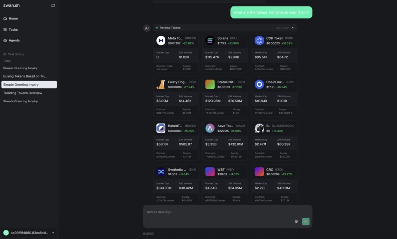Click the Solana token name
397x239 pixels.
point(223,38)
